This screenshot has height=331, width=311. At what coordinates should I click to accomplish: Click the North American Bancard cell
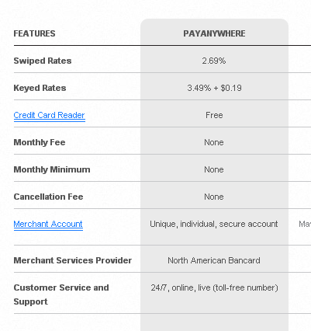pos(214,260)
